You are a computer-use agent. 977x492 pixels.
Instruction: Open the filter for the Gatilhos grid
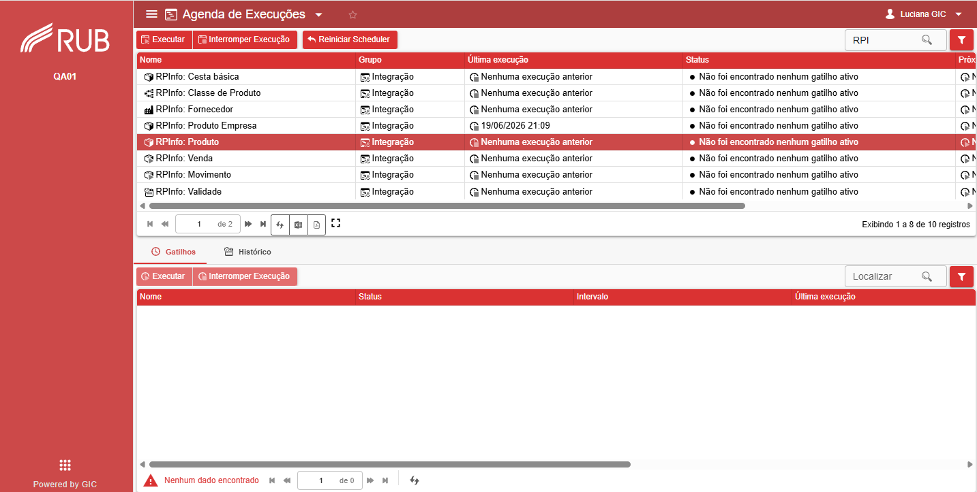(x=961, y=276)
